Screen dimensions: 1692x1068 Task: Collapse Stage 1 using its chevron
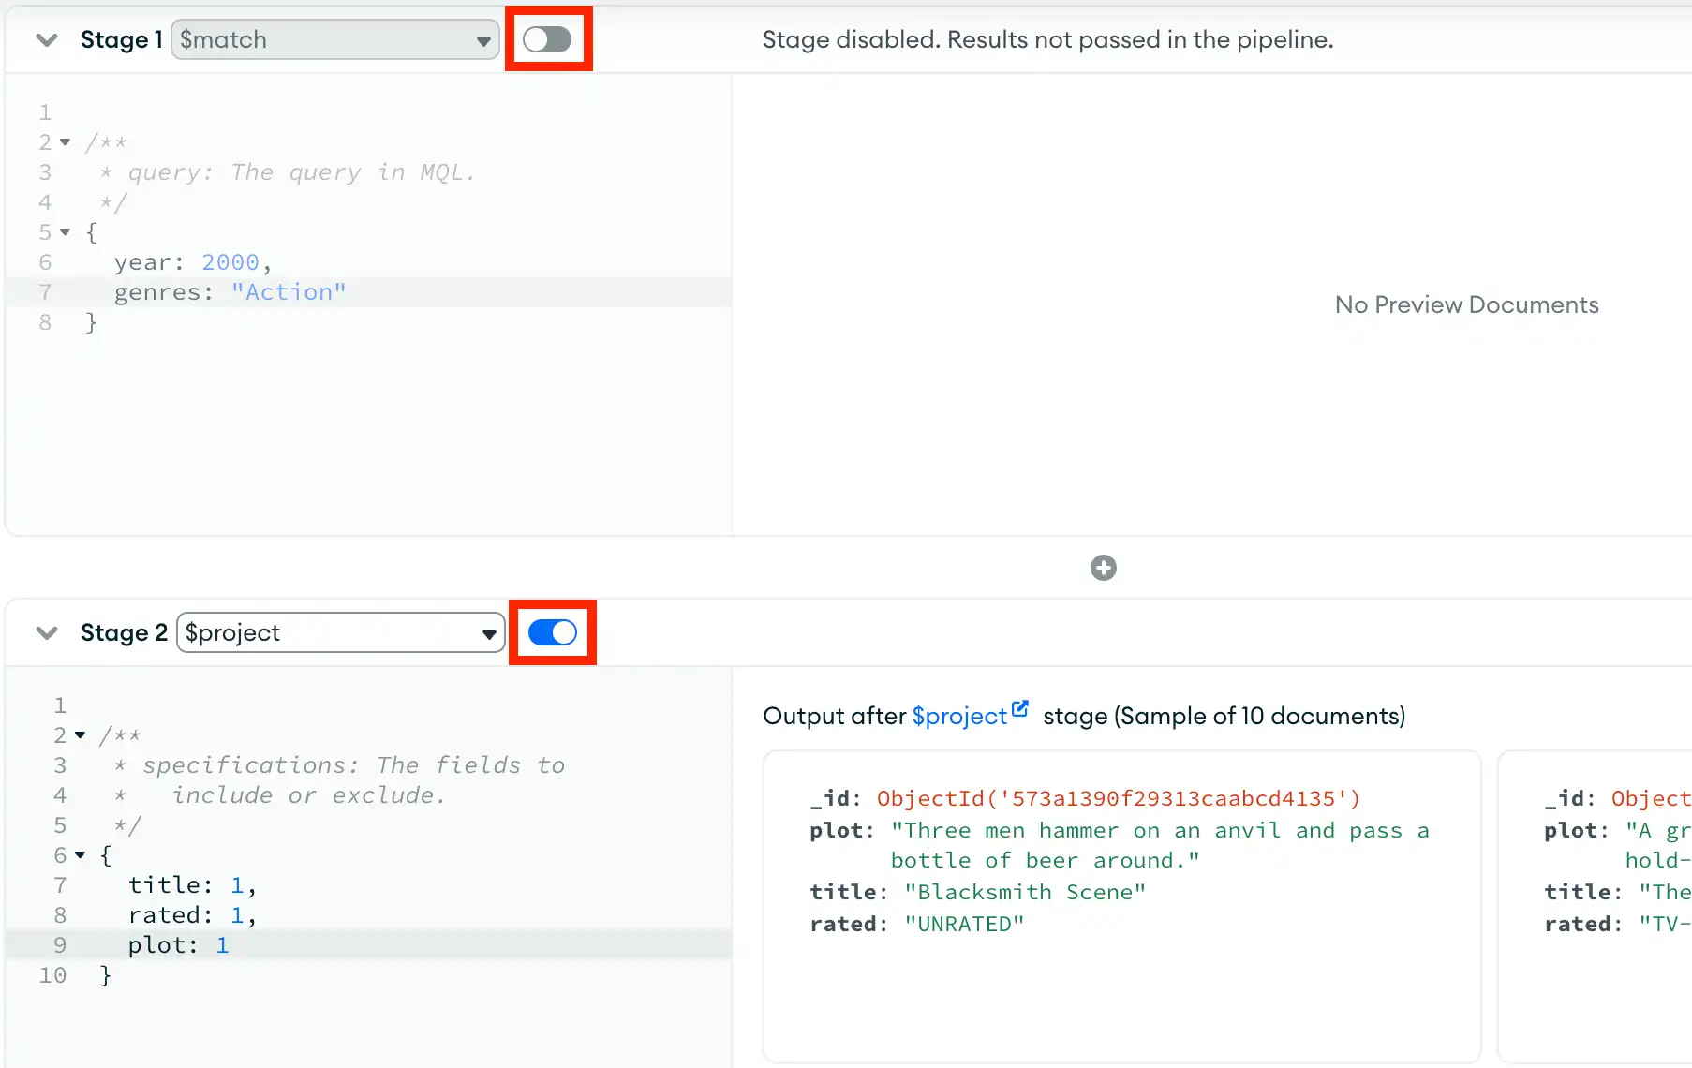tap(46, 40)
